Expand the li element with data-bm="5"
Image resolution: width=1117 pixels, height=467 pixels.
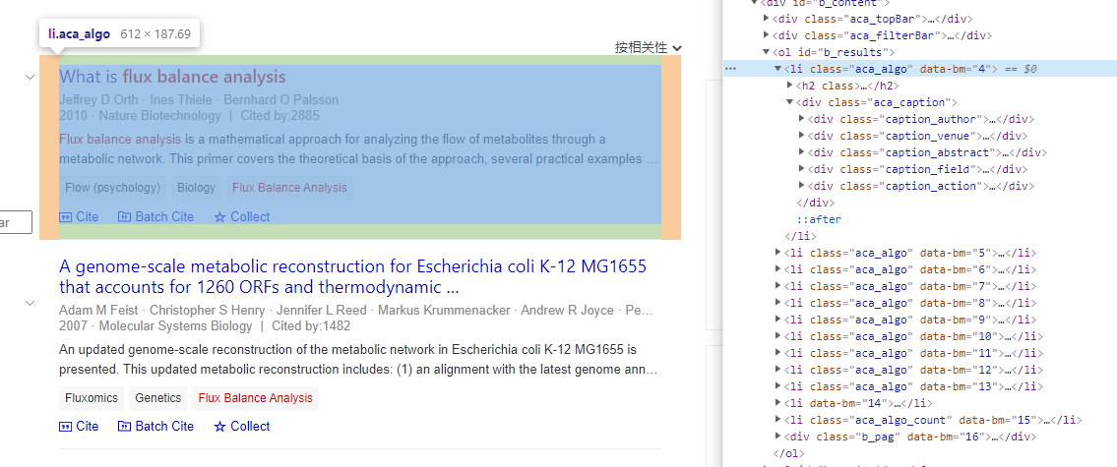(778, 253)
